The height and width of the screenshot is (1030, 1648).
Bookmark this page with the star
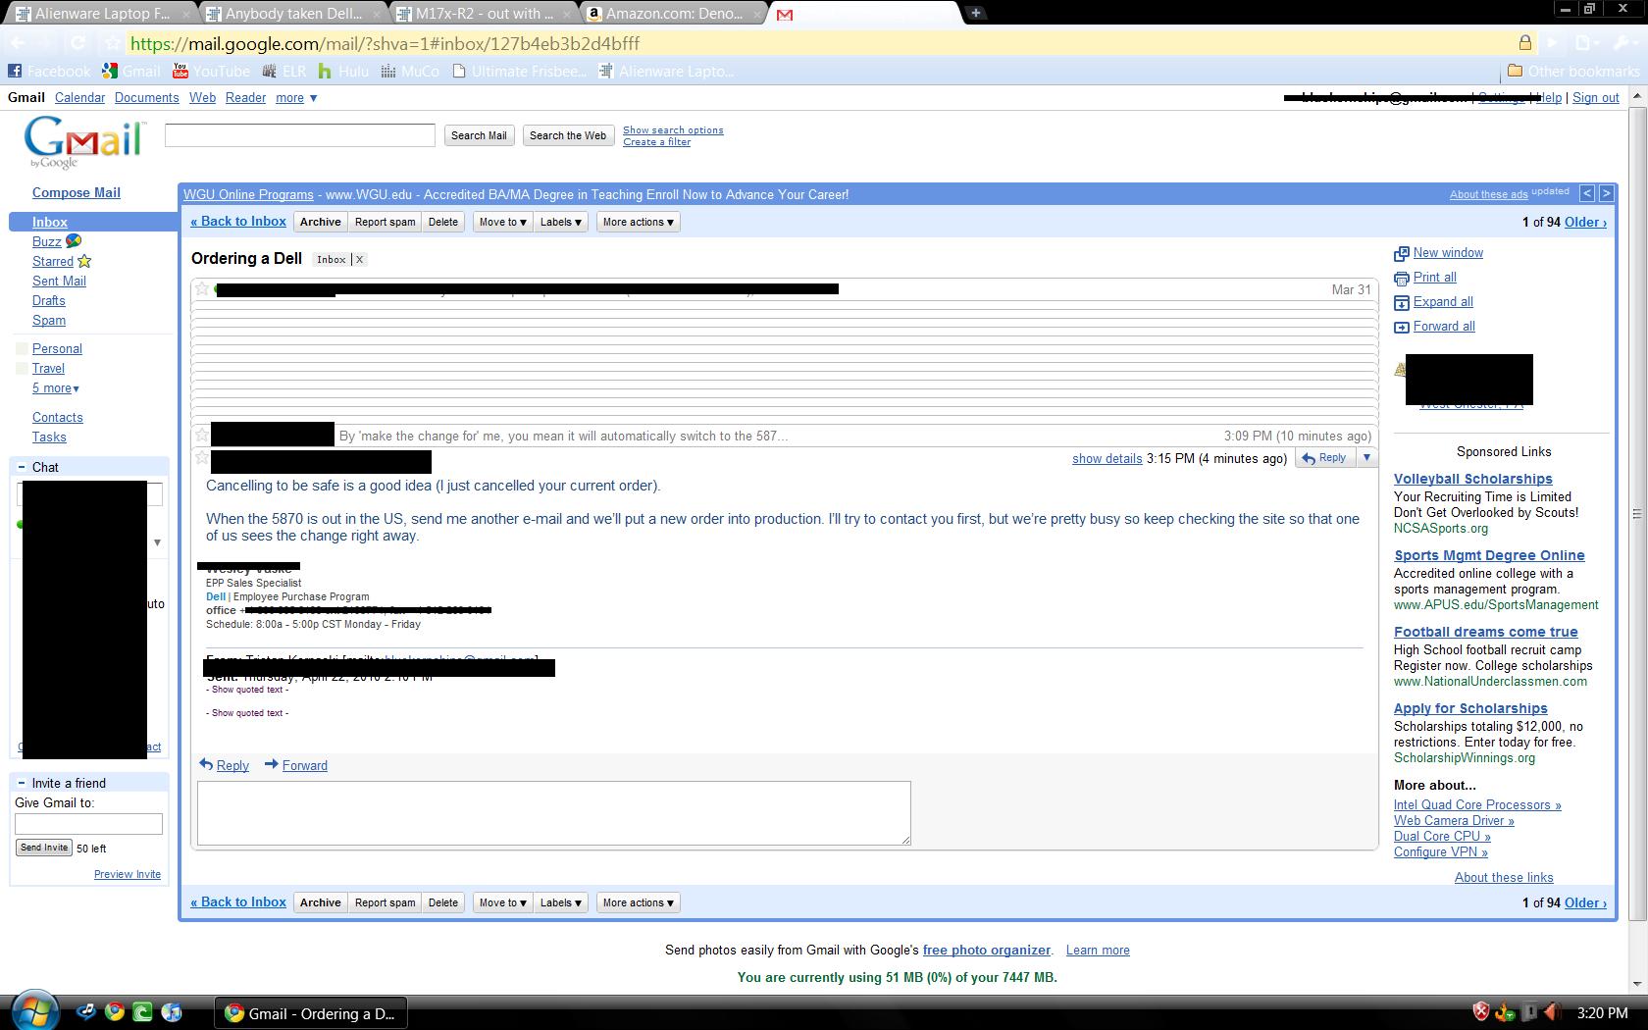(x=113, y=43)
